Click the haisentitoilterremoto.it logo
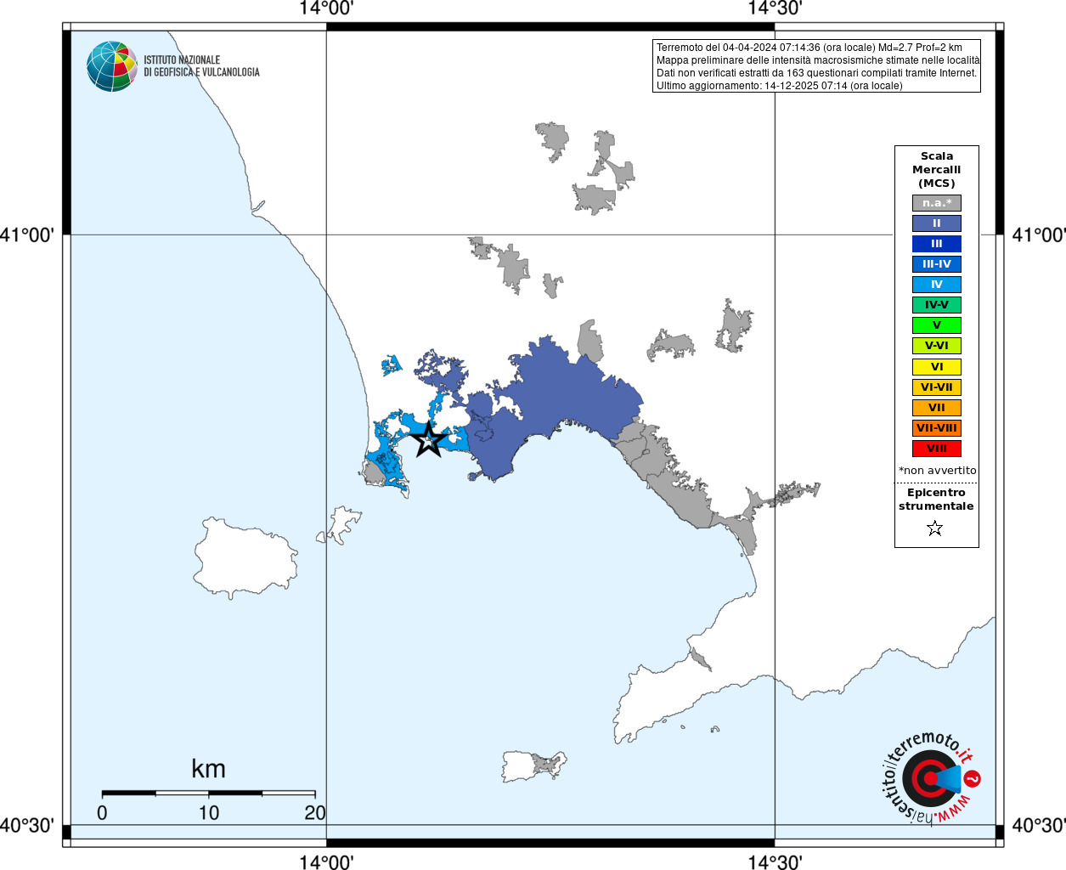 [x=932, y=778]
